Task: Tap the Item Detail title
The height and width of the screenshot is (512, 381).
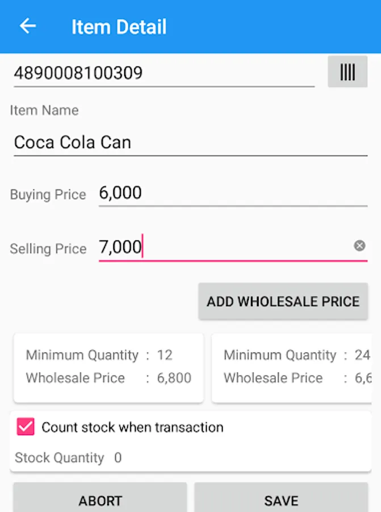Action: point(119,26)
